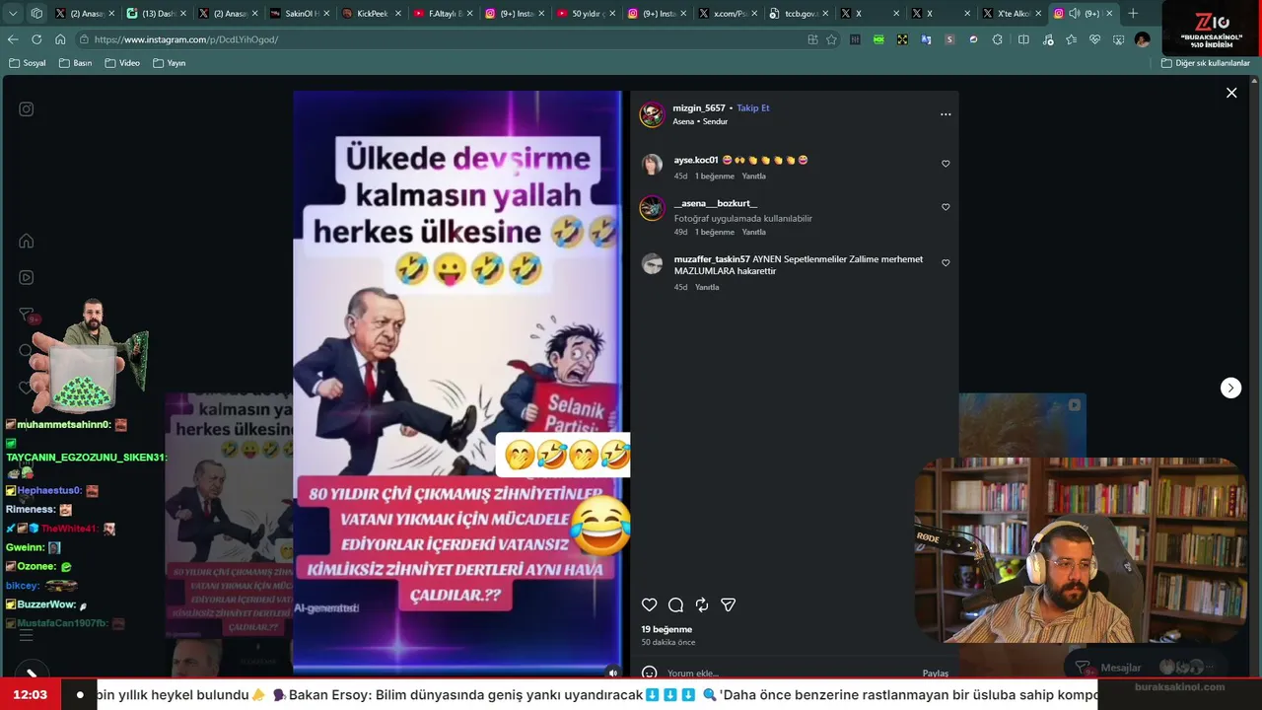
Task: Open the Video bookmarks folder
Action: coord(122,63)
